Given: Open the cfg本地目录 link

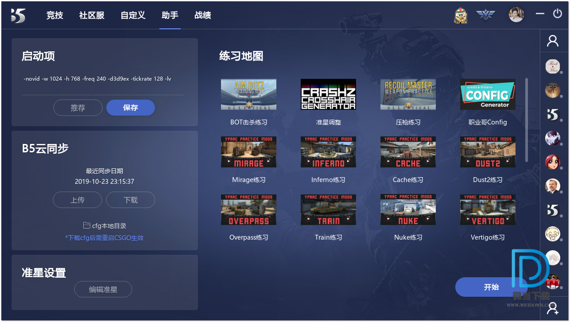Looking at the screenshot, I should [109, 226].
